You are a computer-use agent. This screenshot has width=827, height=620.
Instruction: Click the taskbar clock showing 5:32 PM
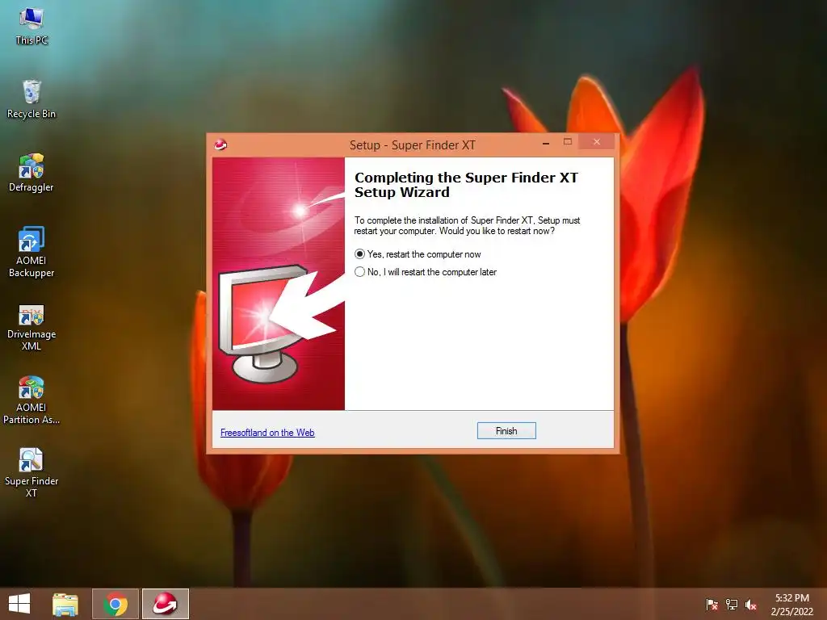pyautogui.click(x=791, y=604)
